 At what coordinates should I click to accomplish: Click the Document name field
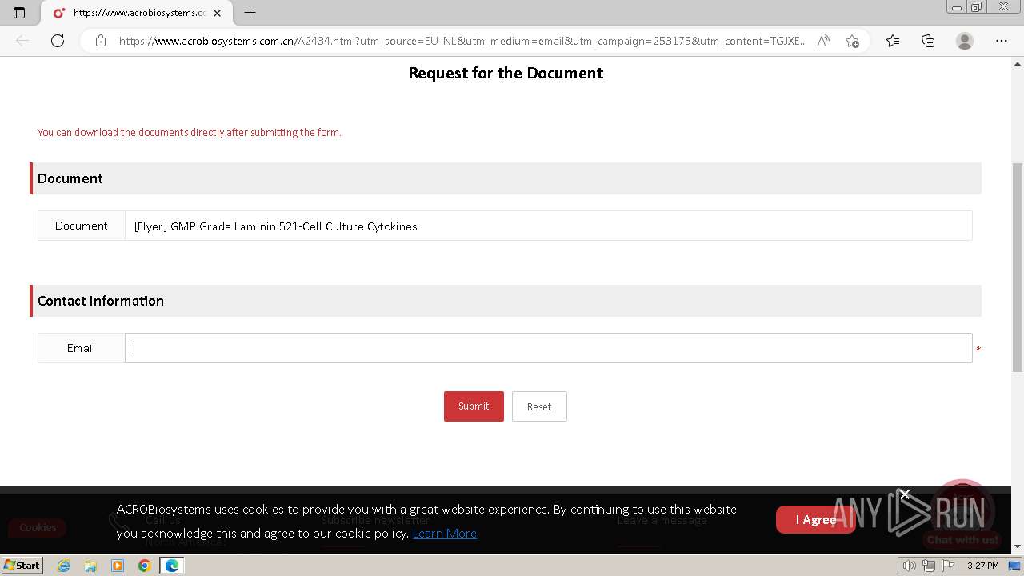[x=548, y=226]
